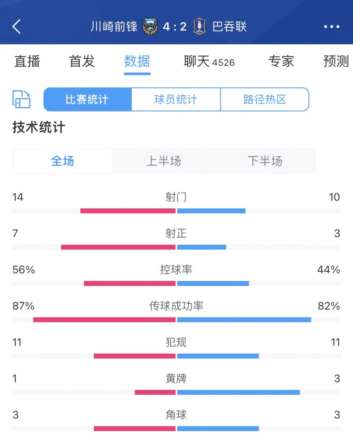Image resolution: width=353 pixels, height=441 pixels.
Task: Select the 数据 tab
Action: click(x=138, y=62)
